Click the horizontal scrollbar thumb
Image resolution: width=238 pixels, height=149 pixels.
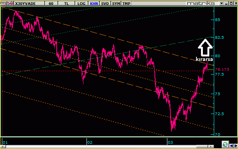point(202,146)
